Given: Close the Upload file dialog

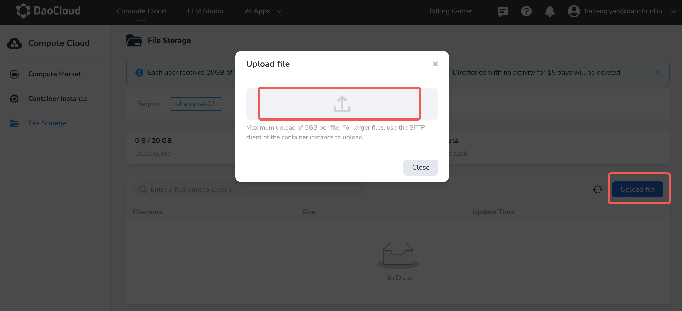Looking at the screenshot, I should (x=435, y=64).
